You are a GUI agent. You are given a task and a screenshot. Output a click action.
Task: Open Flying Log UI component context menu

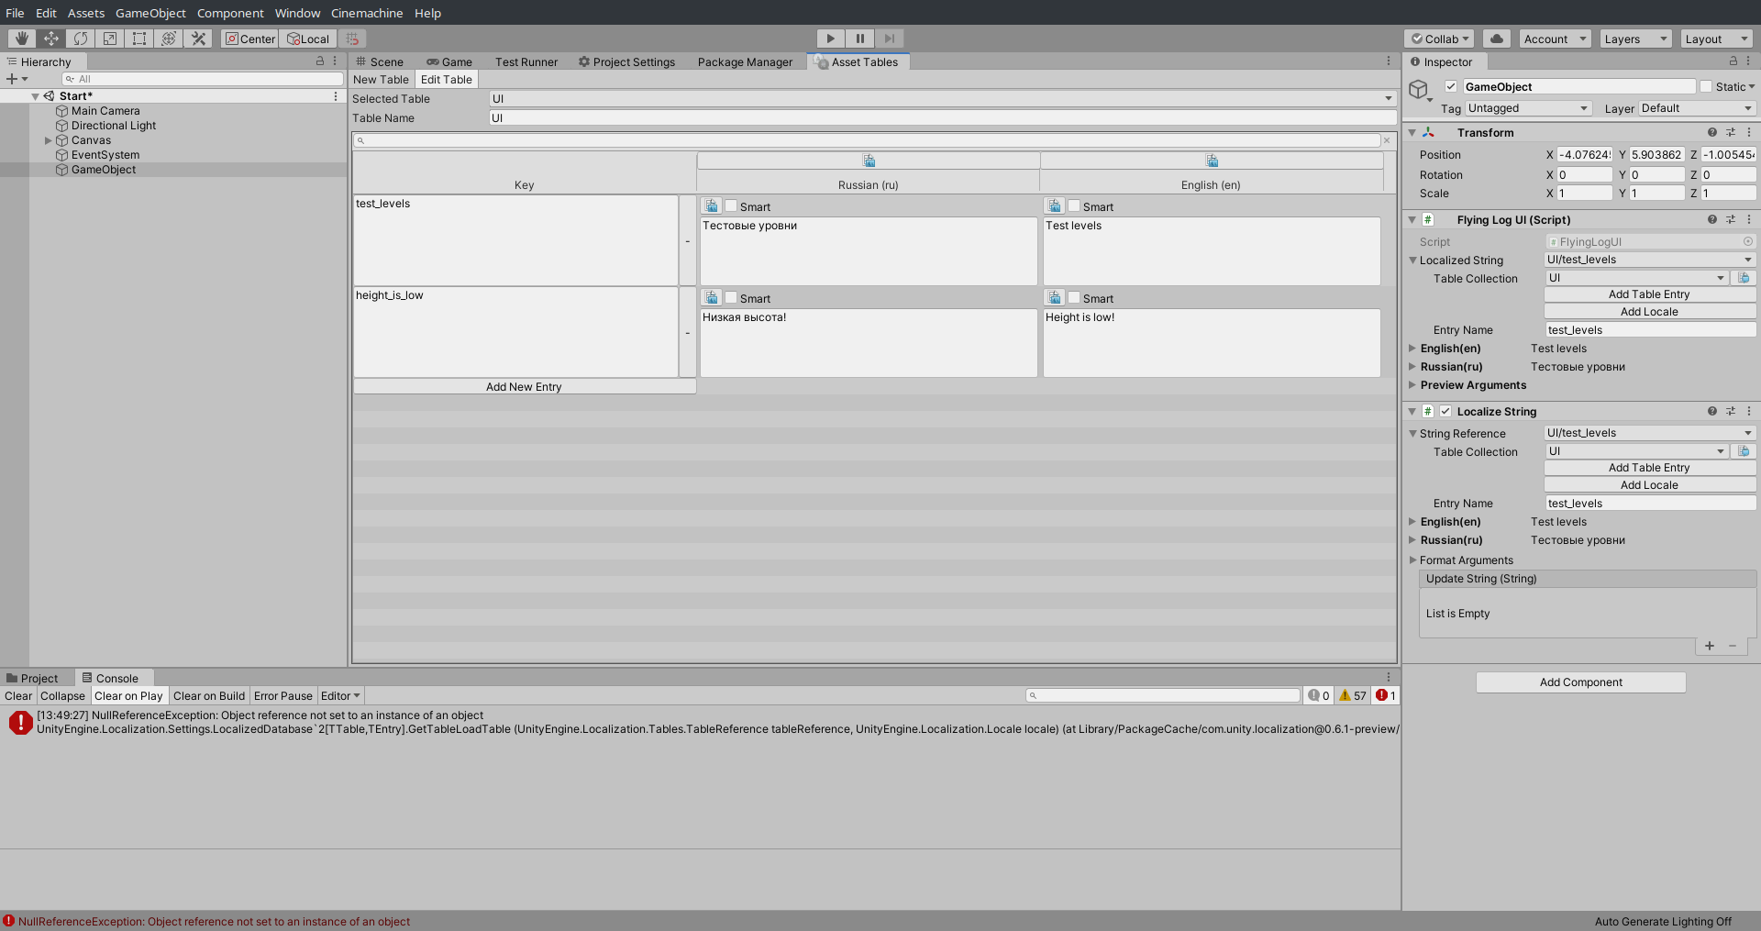pyautogui.click(x=1749, y=220)
